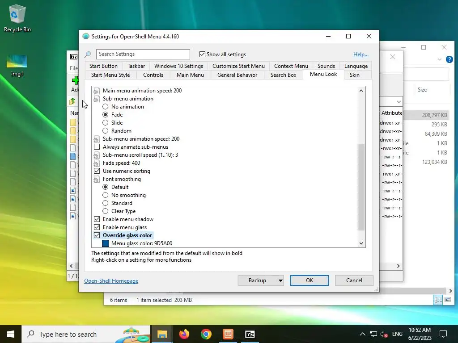Launch Google Chrome from the taskbar

206,334
